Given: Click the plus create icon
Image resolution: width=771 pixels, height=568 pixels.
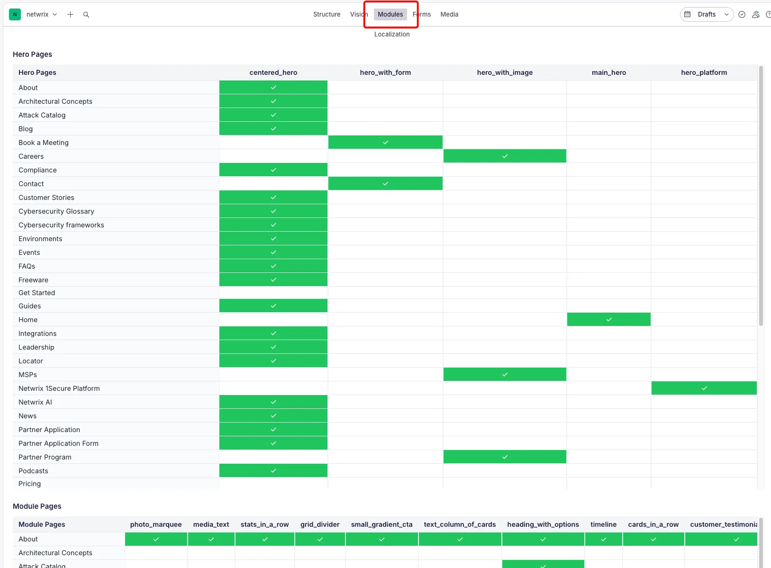Looking at the screenshot, I should tap(70, 14).
